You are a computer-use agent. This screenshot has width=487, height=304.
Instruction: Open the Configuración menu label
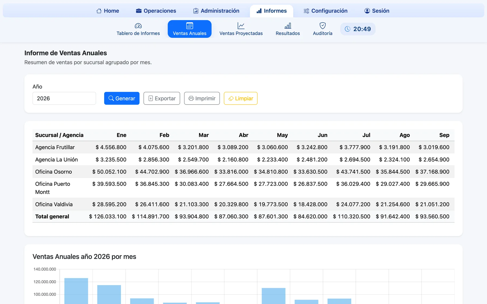click(329, 11)
